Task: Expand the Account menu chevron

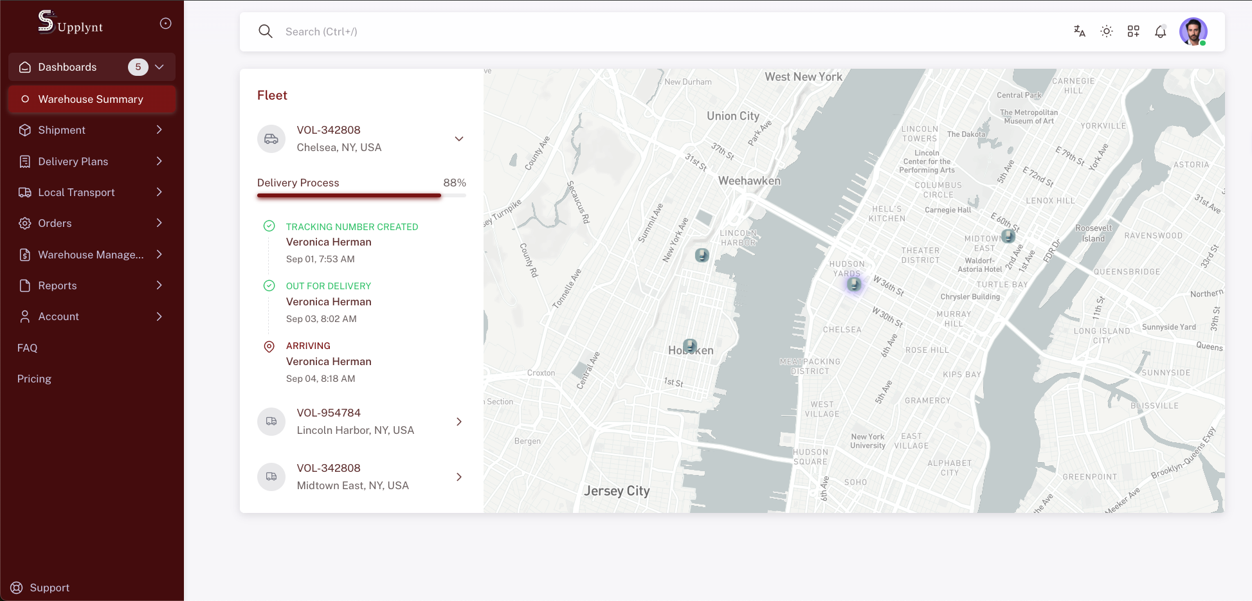Action: point(159,316)
